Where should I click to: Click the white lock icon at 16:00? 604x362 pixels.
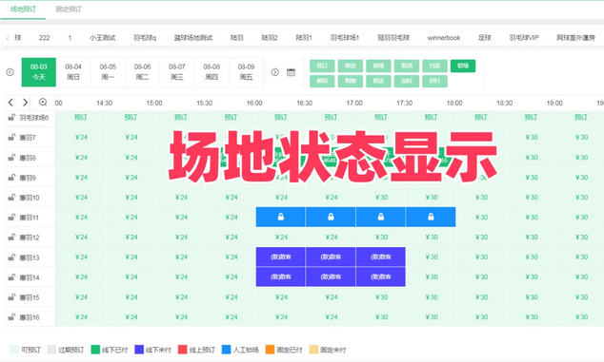pos(281,217)
